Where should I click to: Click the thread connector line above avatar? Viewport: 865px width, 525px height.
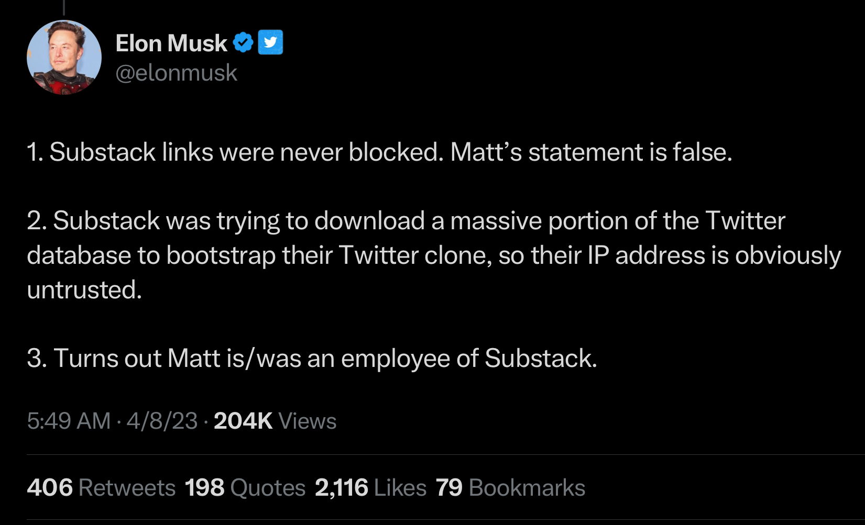click(x=64, y=7)
